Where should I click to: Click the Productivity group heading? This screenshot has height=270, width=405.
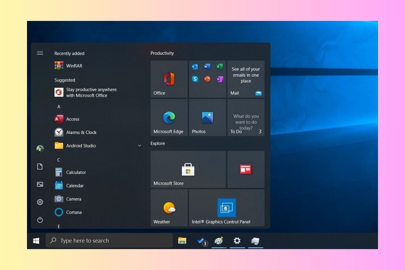(x=162, y=53)
